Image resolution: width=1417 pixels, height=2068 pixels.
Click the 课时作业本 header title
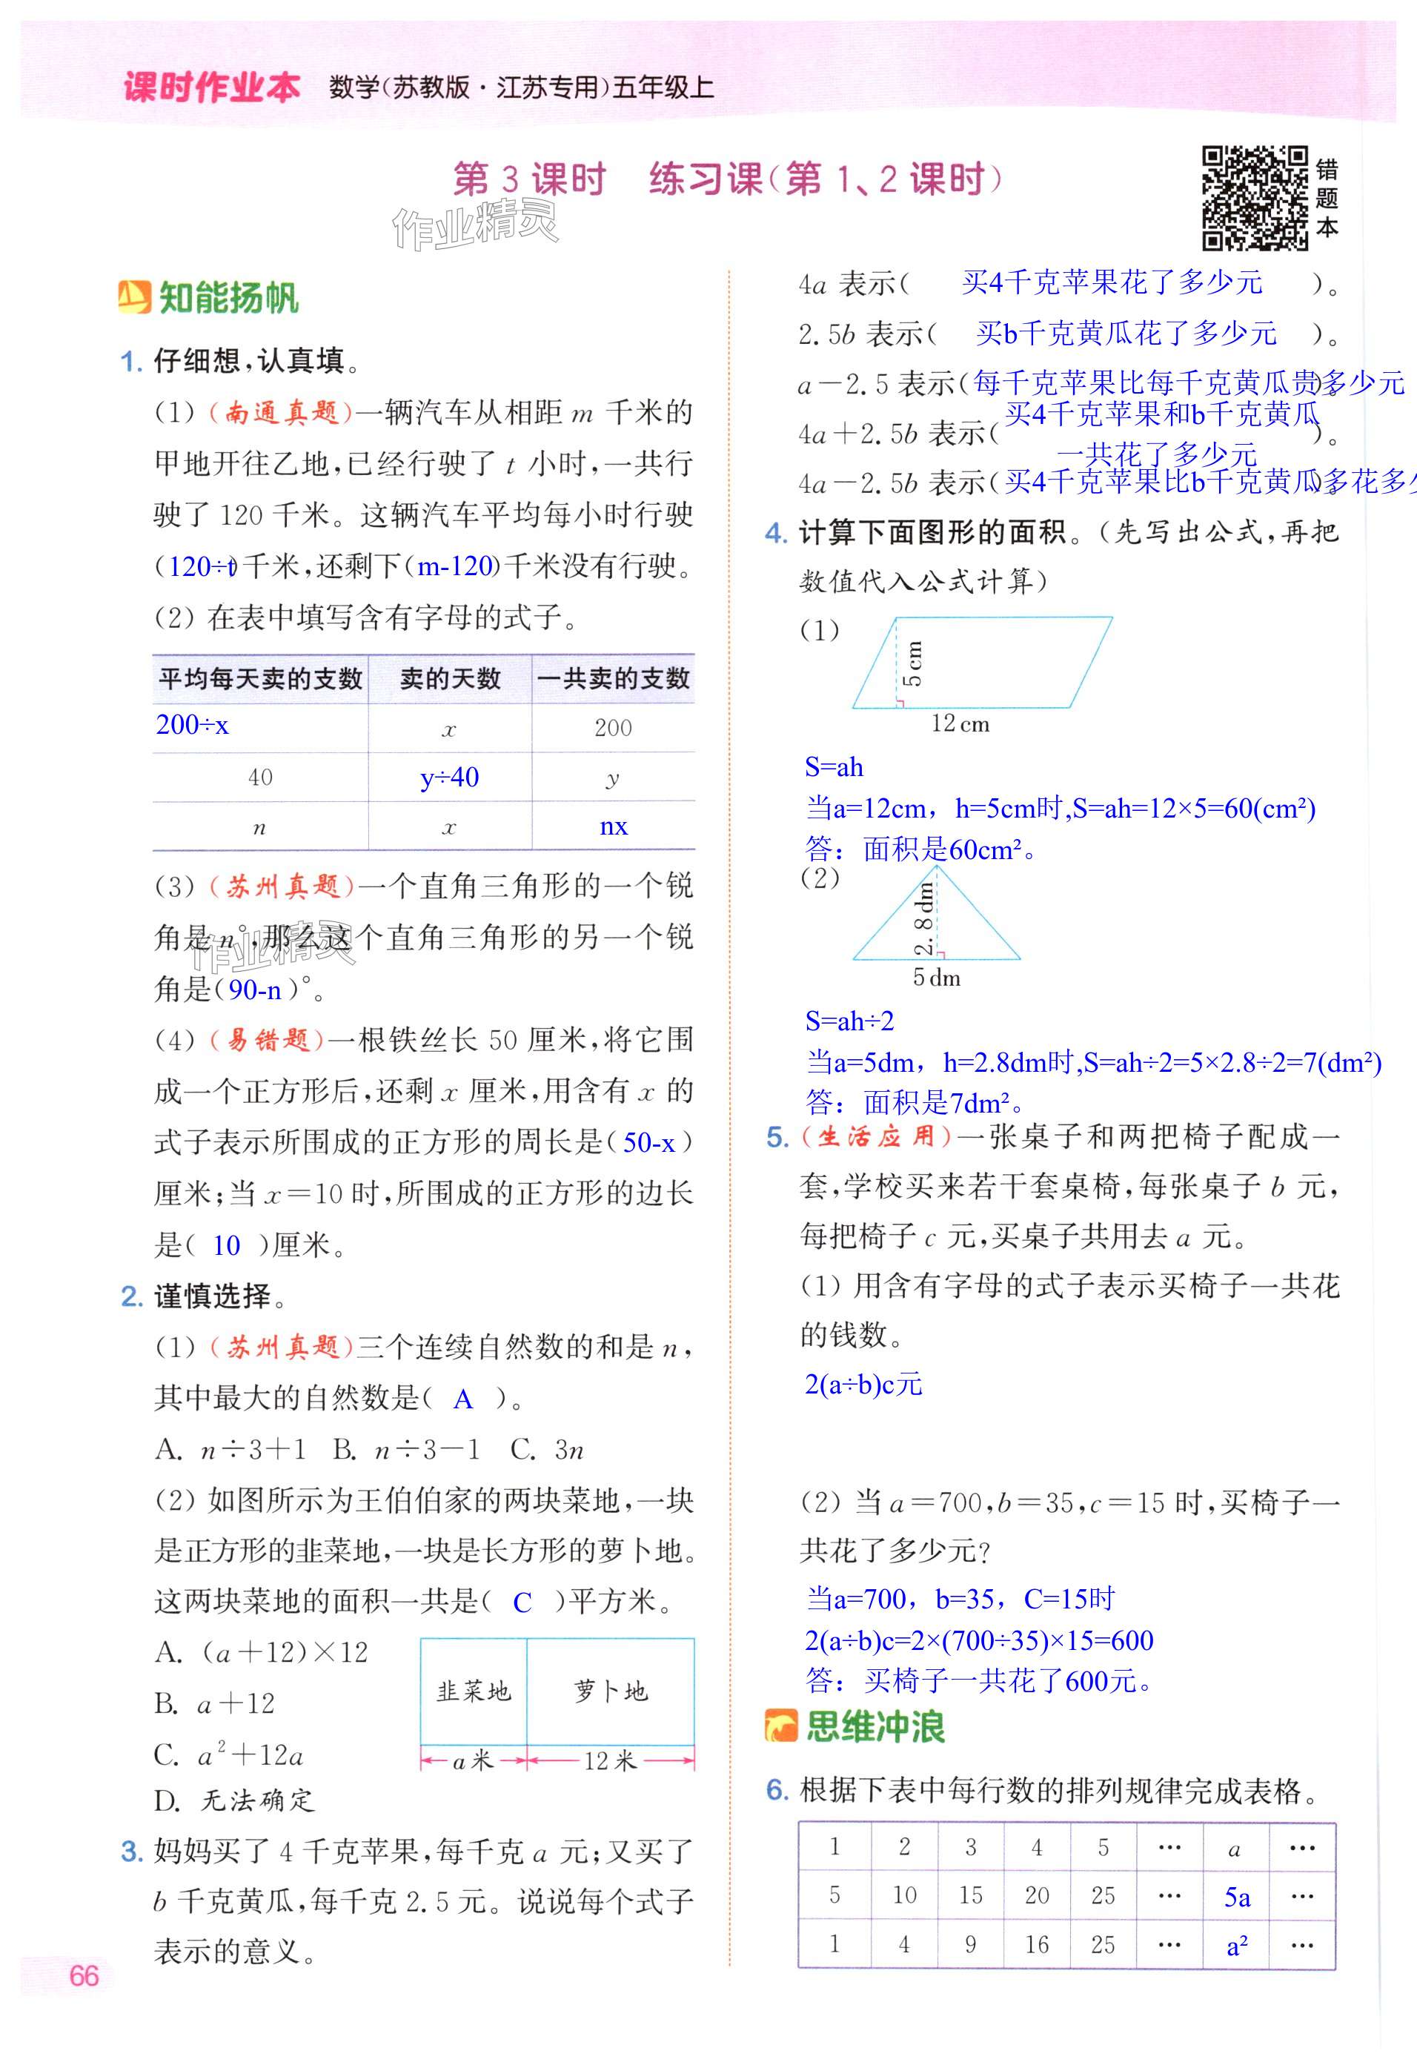tap(212, 87)
